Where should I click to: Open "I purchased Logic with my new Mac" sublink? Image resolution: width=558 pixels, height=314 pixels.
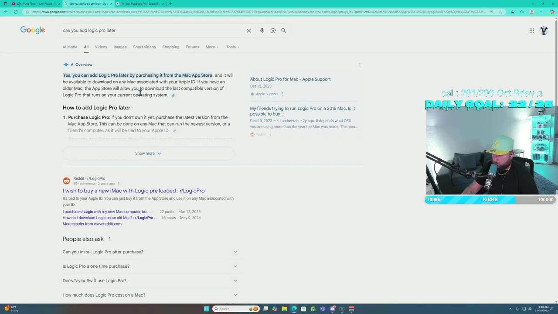[x=107, y=212]
